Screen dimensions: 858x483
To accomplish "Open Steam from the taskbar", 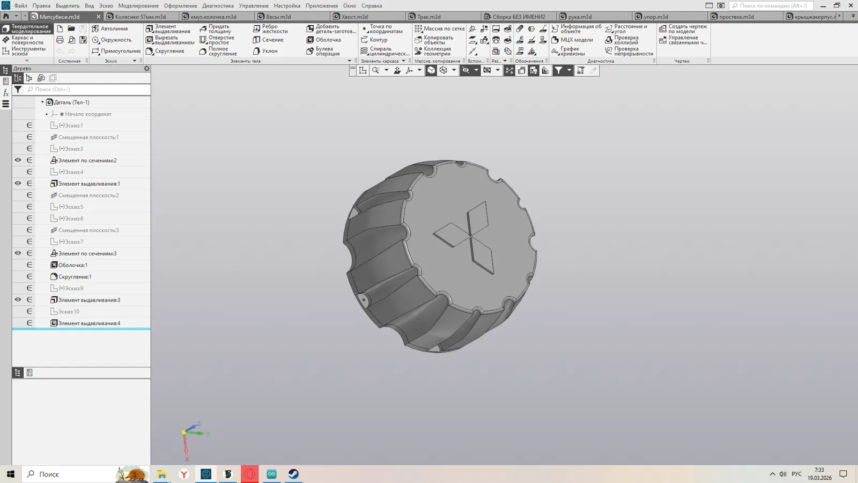I will 293,474.
